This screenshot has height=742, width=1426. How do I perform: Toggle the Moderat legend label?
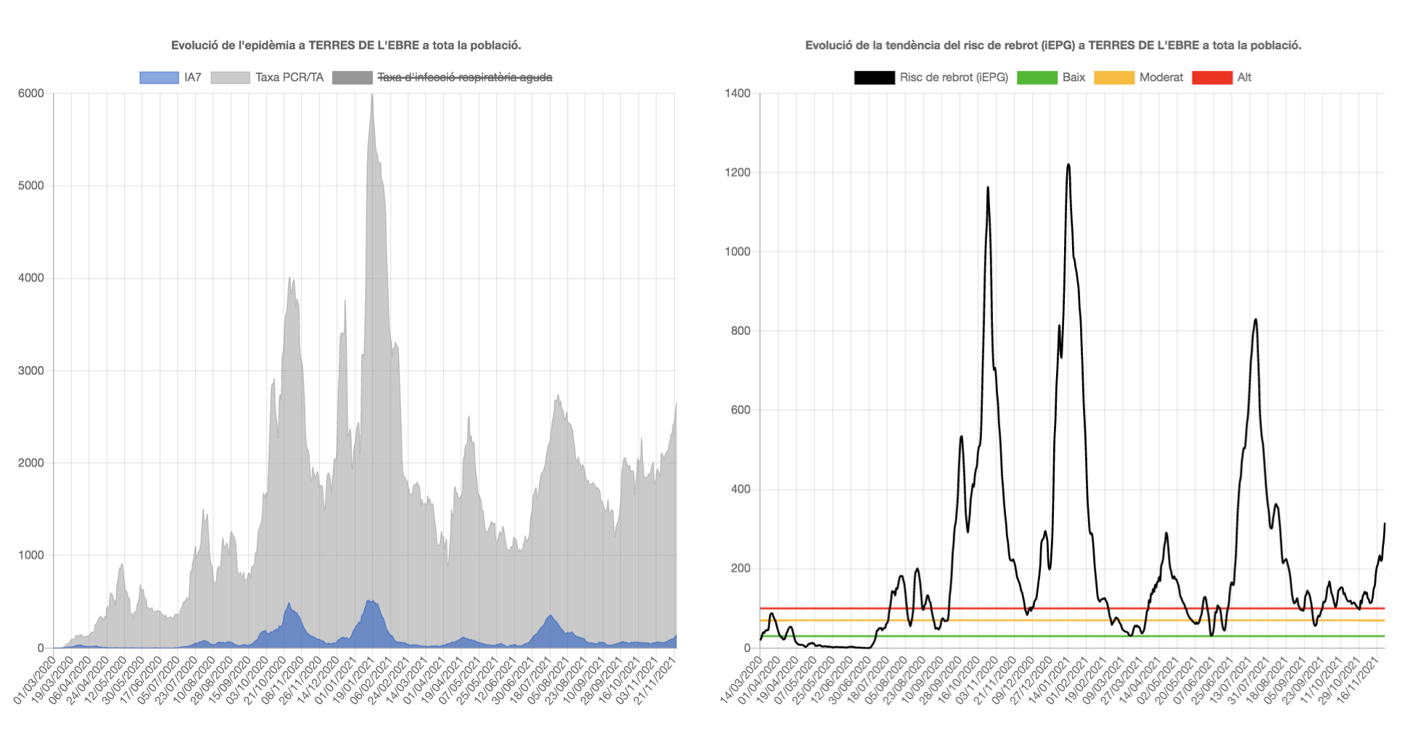tap(1161, 78)
